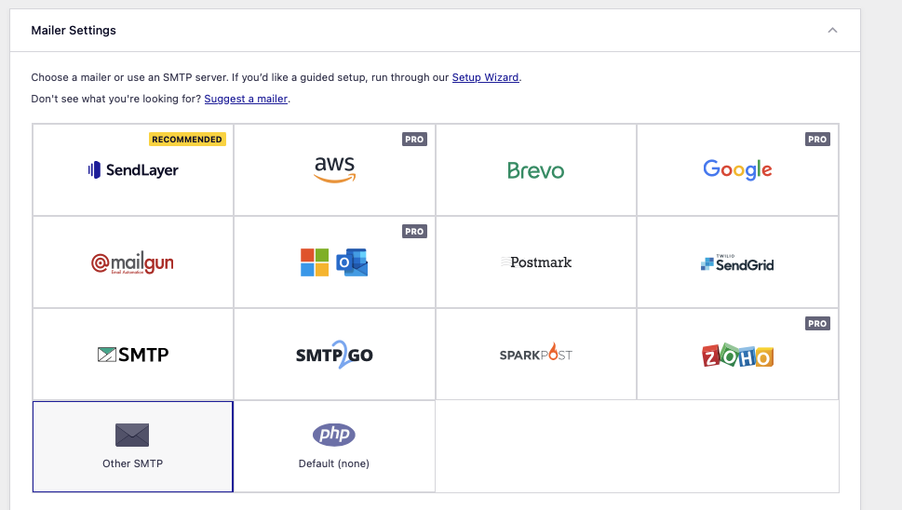The height and width of the screenshot is (510, 902).
Task: Choose the Mailgun mailer logo
Action: pyautogui.click(x=133, y=263)
